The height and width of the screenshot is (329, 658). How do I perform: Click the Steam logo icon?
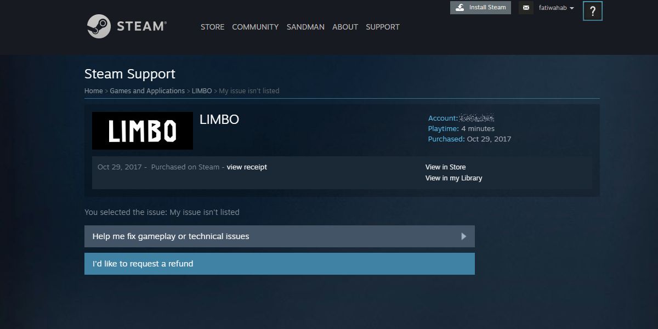click(99, 26)
